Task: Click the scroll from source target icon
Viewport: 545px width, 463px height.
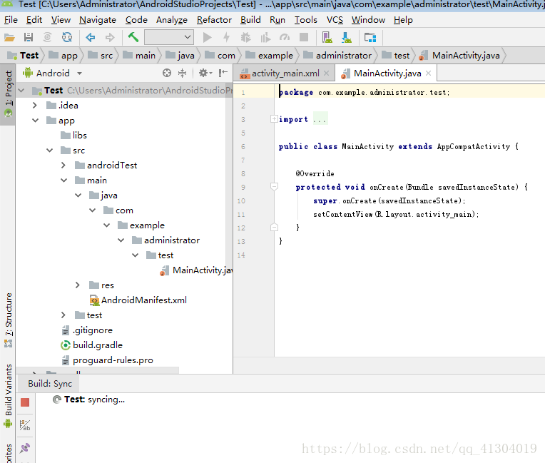Action: 167,73
